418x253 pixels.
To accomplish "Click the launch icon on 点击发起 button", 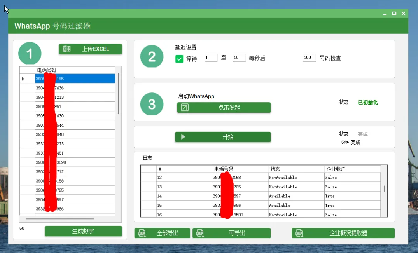I will [185, 107].
